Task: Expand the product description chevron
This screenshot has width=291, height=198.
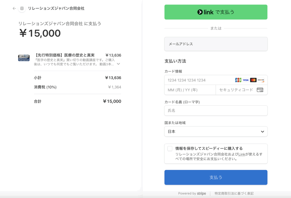Action: 119,64
